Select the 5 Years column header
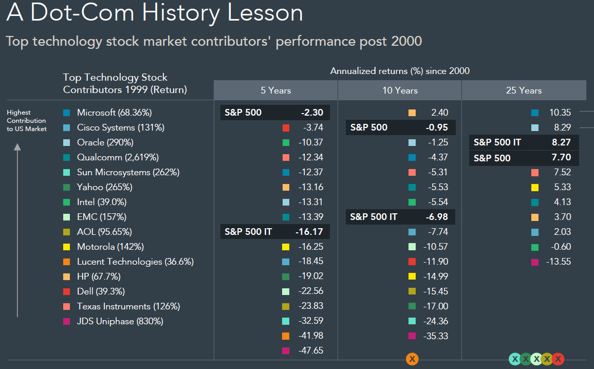 tap(276, 90)
